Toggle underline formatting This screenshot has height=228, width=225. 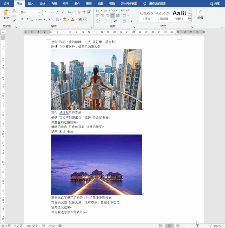tap(32, 19)
